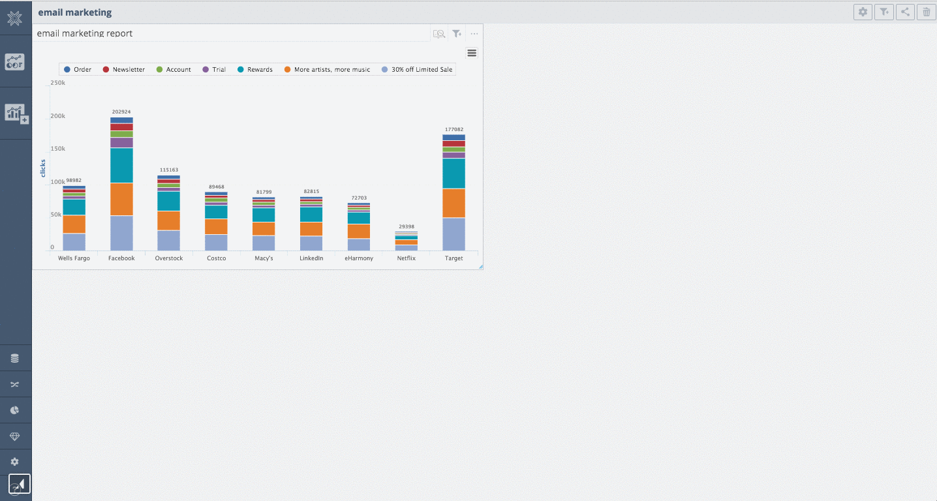
Task: Open the pie chart reports icon in sidebar
Action: click(x=15, y=410)
